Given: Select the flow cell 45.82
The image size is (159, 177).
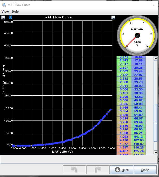Looking at the screenshot, I should click(x=138, y=100).
